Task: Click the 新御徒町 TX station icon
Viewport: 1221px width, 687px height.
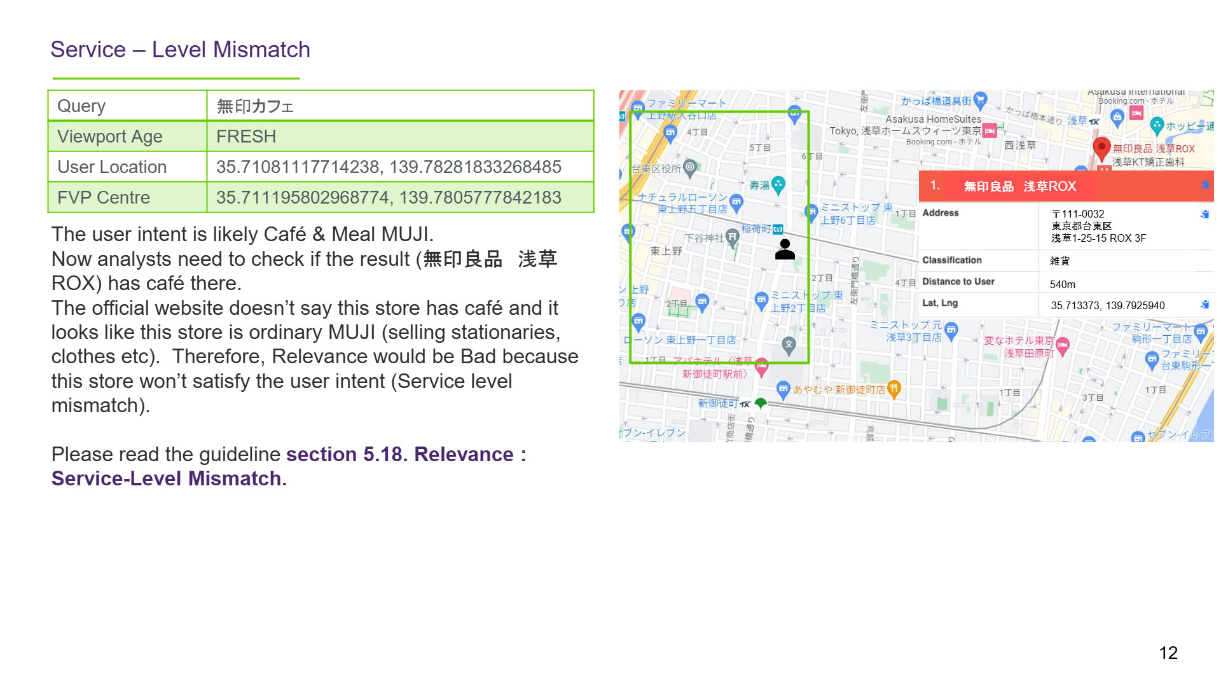Action: coord(745,404)
